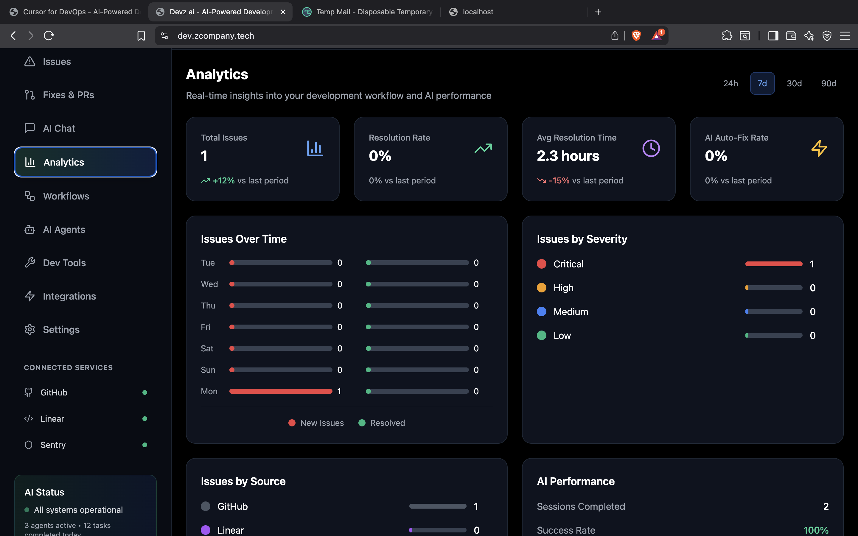Image resolution: width=858 pixels, height=536 pixels.
Task: Go to Workflows page
Action: tap(66, 196)
